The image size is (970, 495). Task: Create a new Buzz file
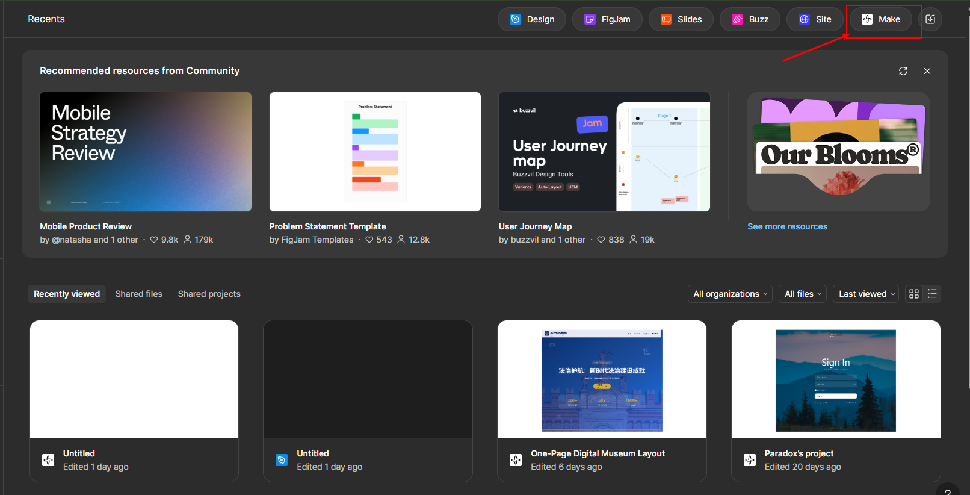click(x=750, y=19)
